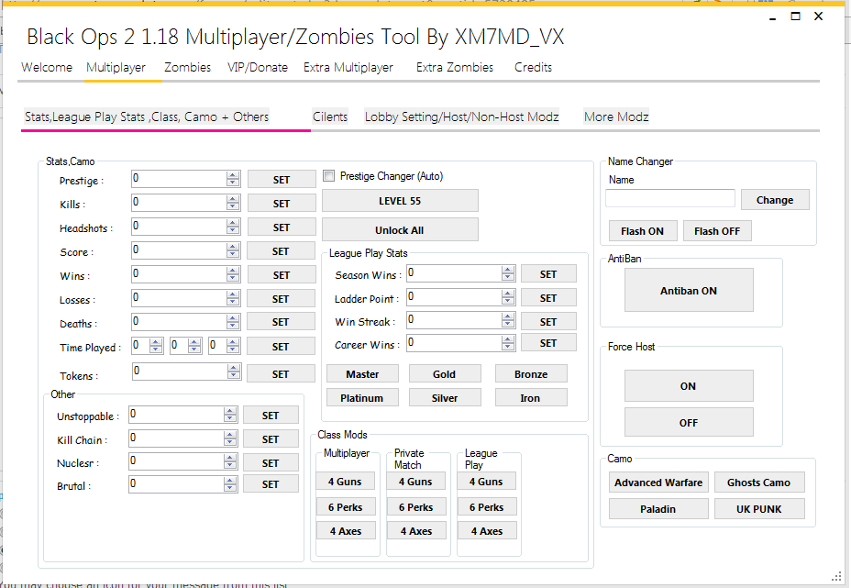Increase Headshots value with up arrow
Image resolution: width=851 pixels, height=588 pixels.
coord(233,223)
